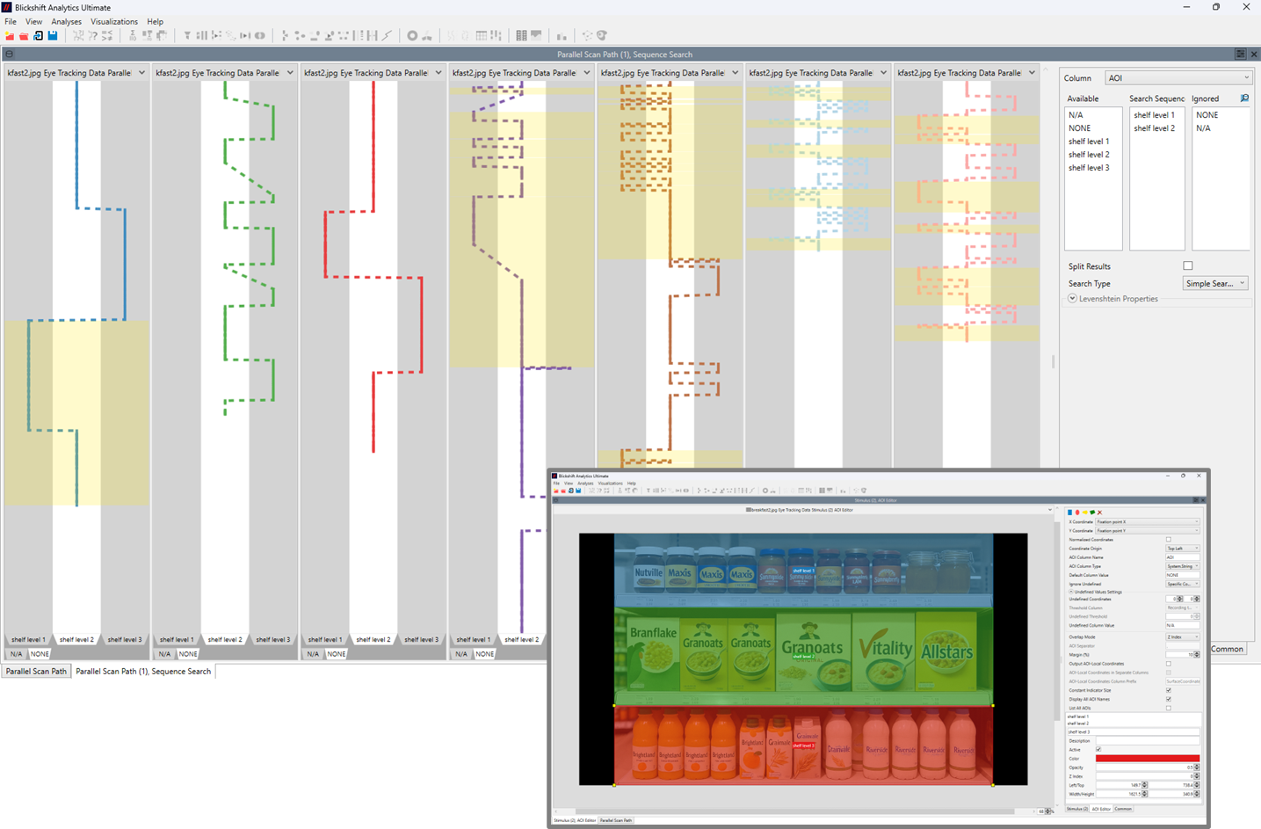The image size is (1261, 829).
Task: Click the circle record toolbar icon
Action: tap(412, 36)
